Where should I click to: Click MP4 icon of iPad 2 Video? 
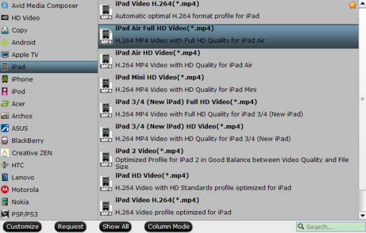(x=106, y=159)
